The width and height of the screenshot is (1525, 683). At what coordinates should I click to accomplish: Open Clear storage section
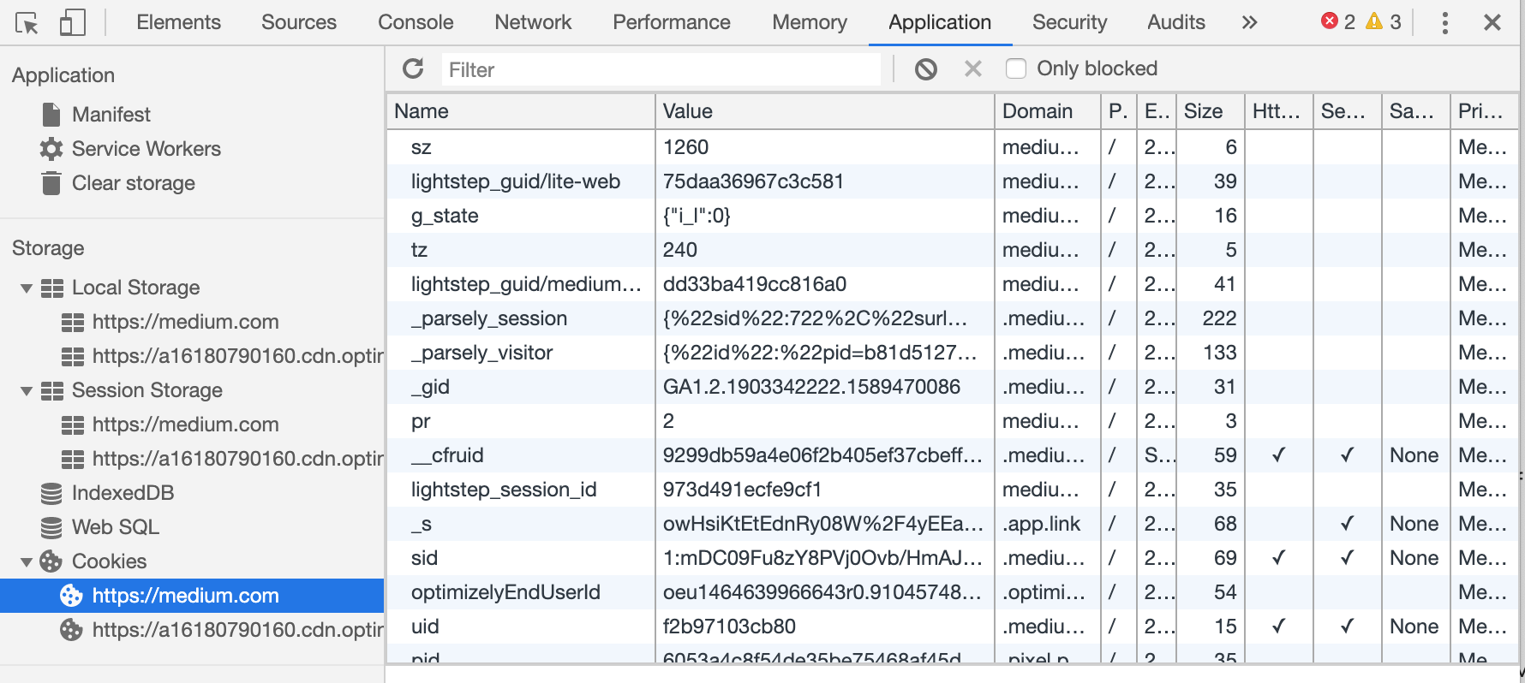[x=134, y=183]
